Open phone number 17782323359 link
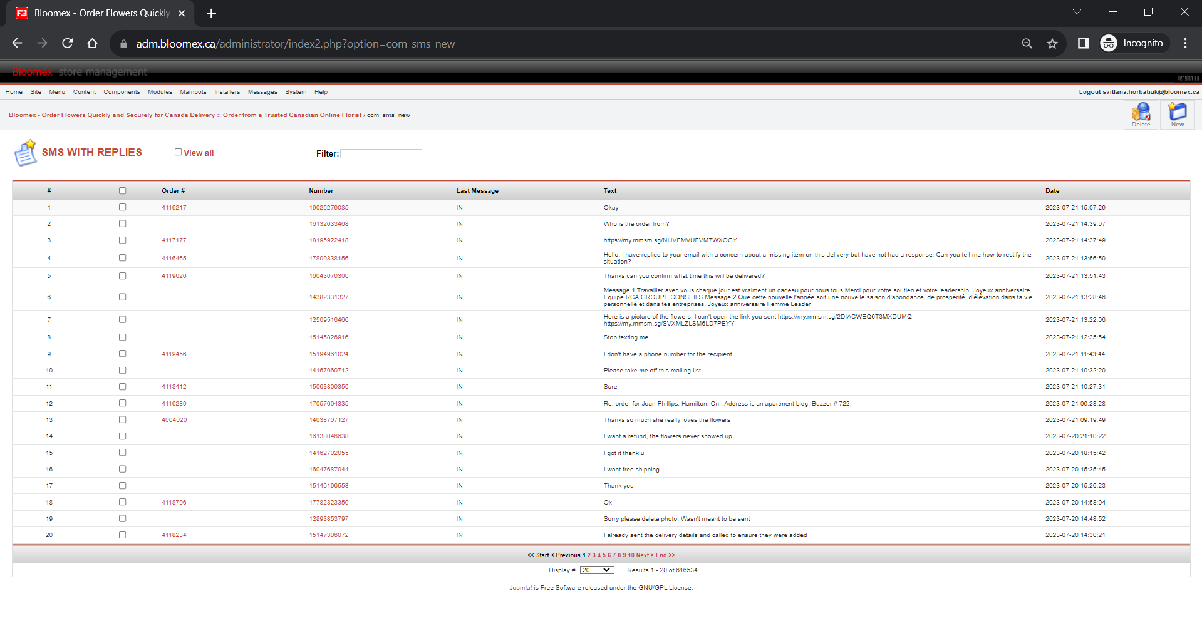1202x621 pixels. pos(329,503)
